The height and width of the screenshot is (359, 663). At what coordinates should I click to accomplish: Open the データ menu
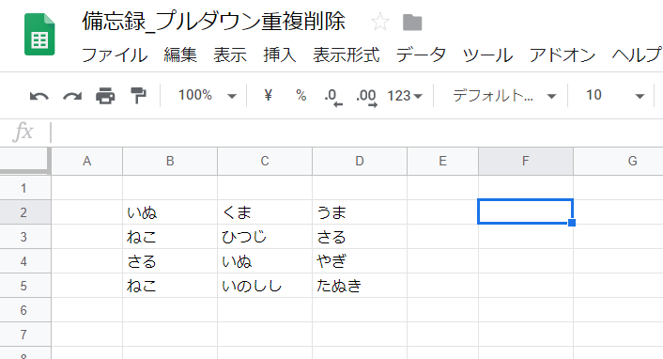pos(421,55)
